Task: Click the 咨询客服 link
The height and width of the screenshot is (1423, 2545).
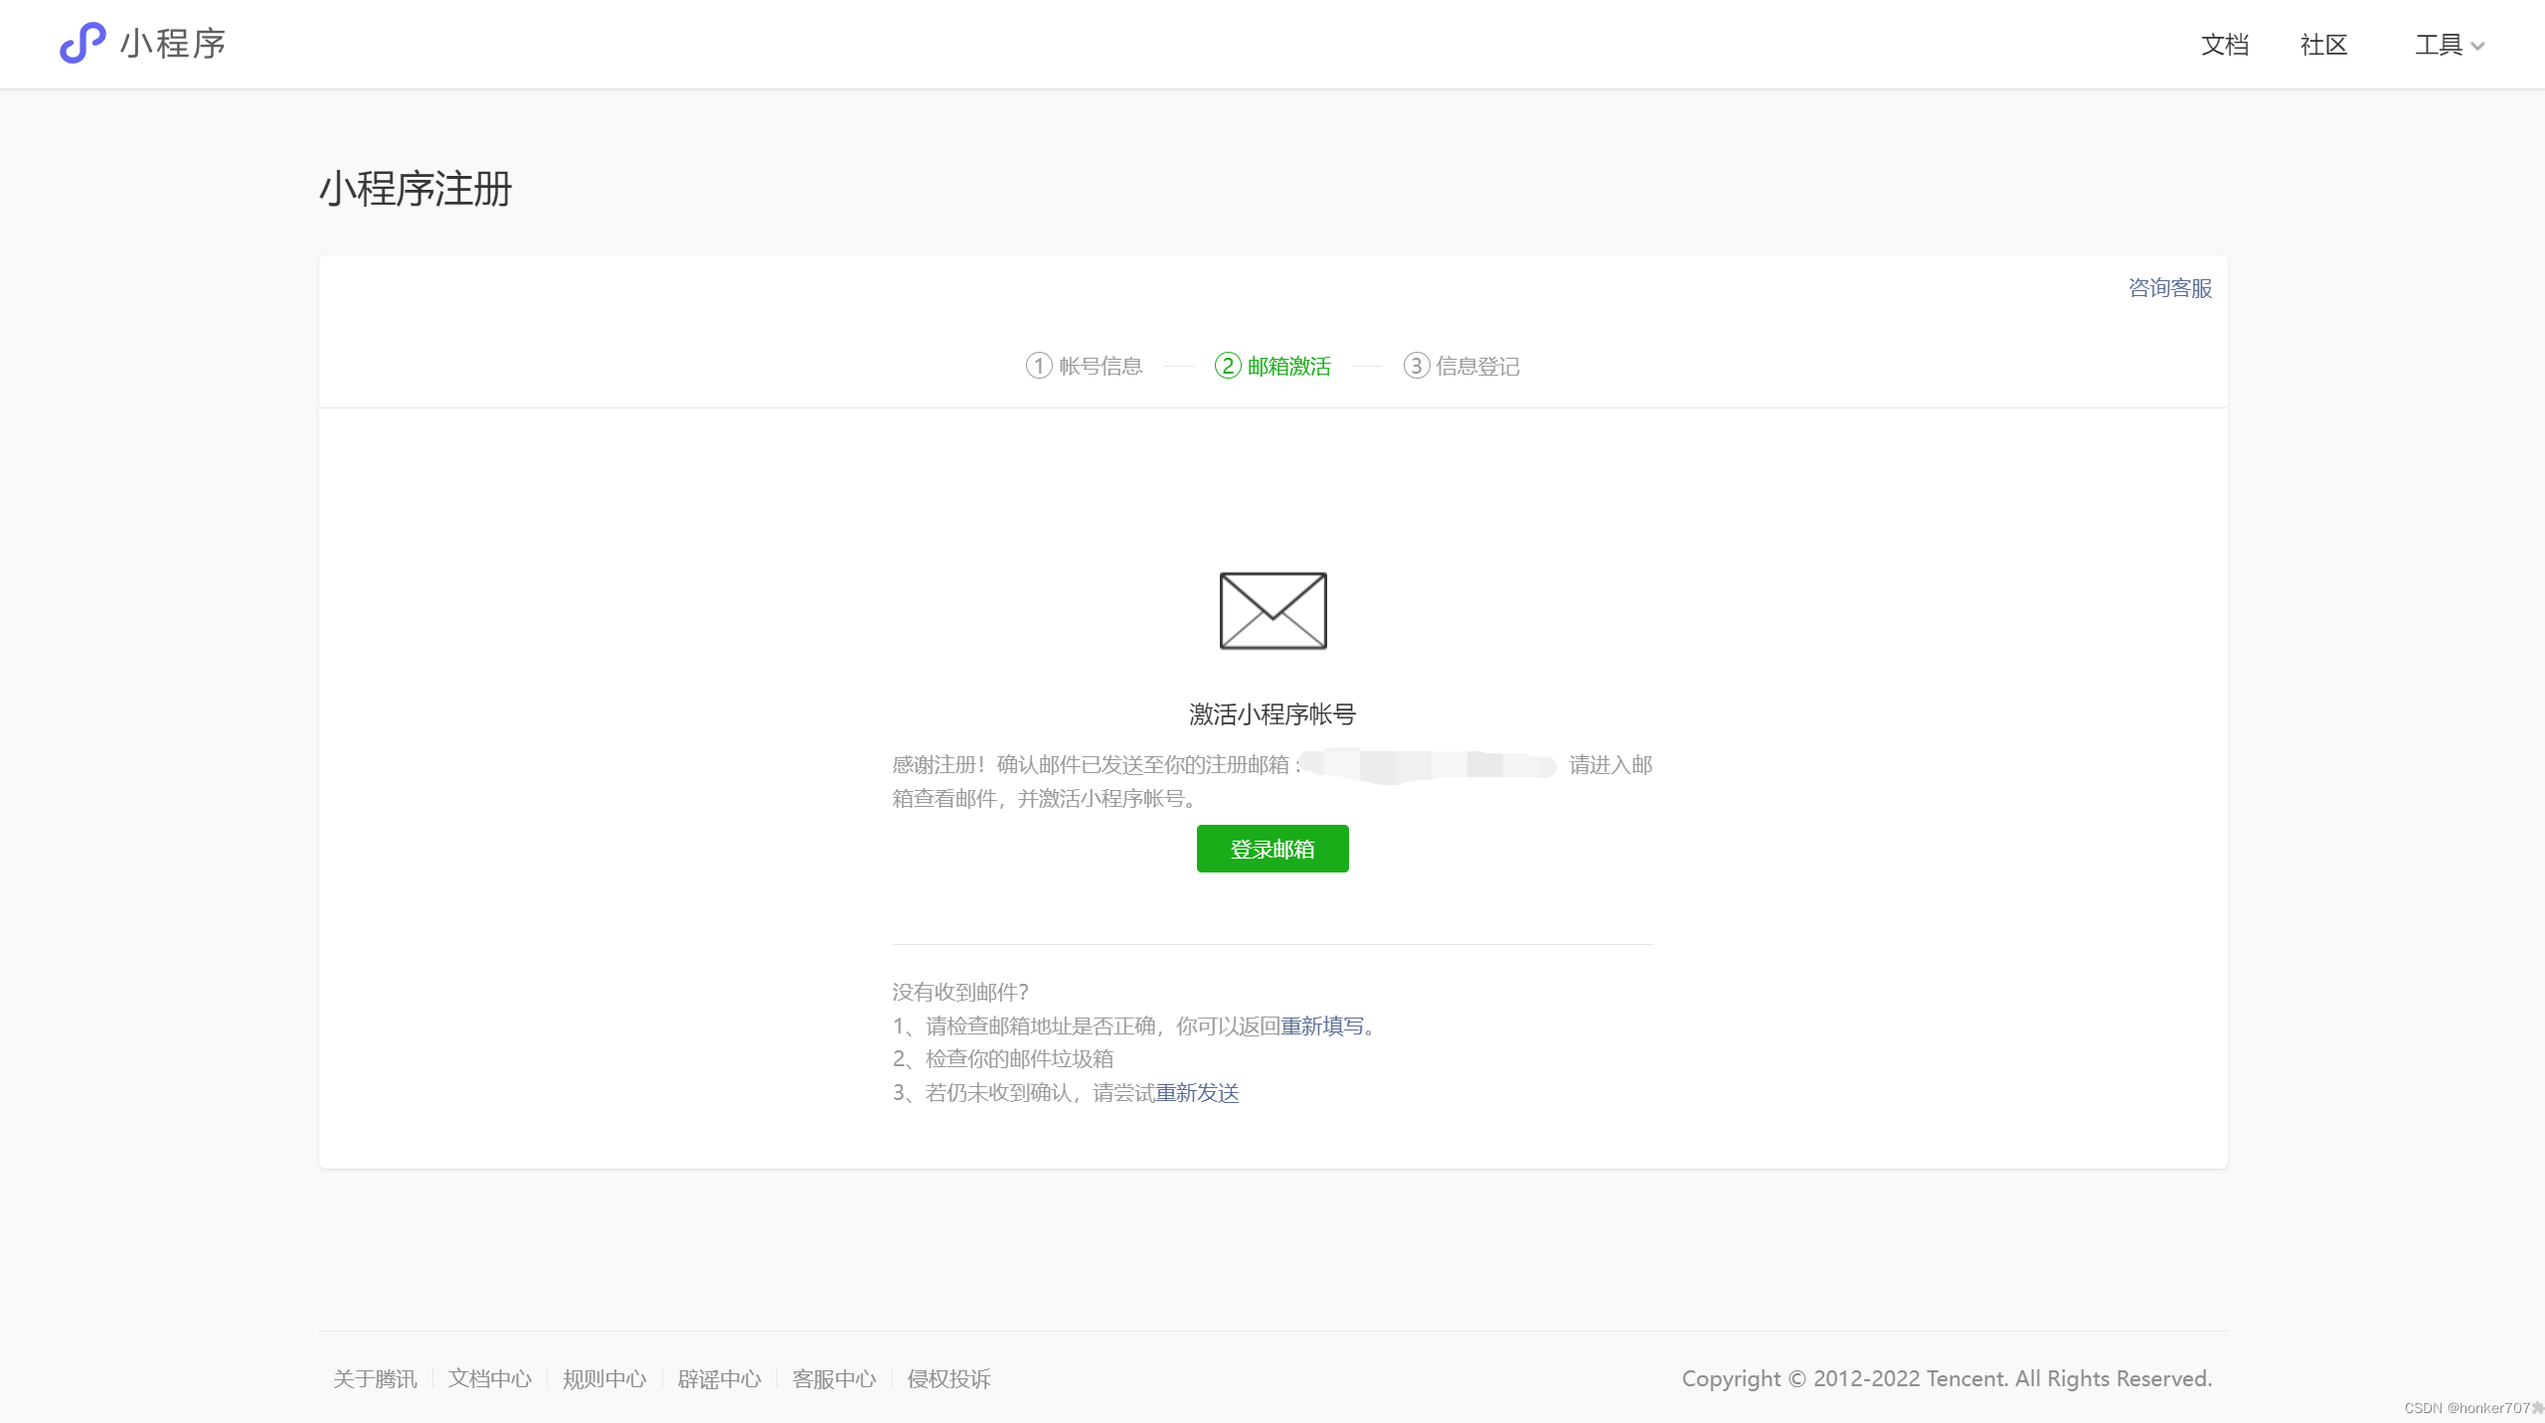Action: [2169, 288]
